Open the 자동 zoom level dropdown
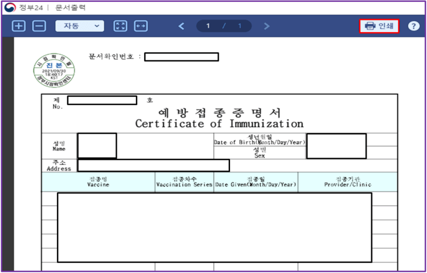Screen dimensions: 427x273 [x=80, y=26]
